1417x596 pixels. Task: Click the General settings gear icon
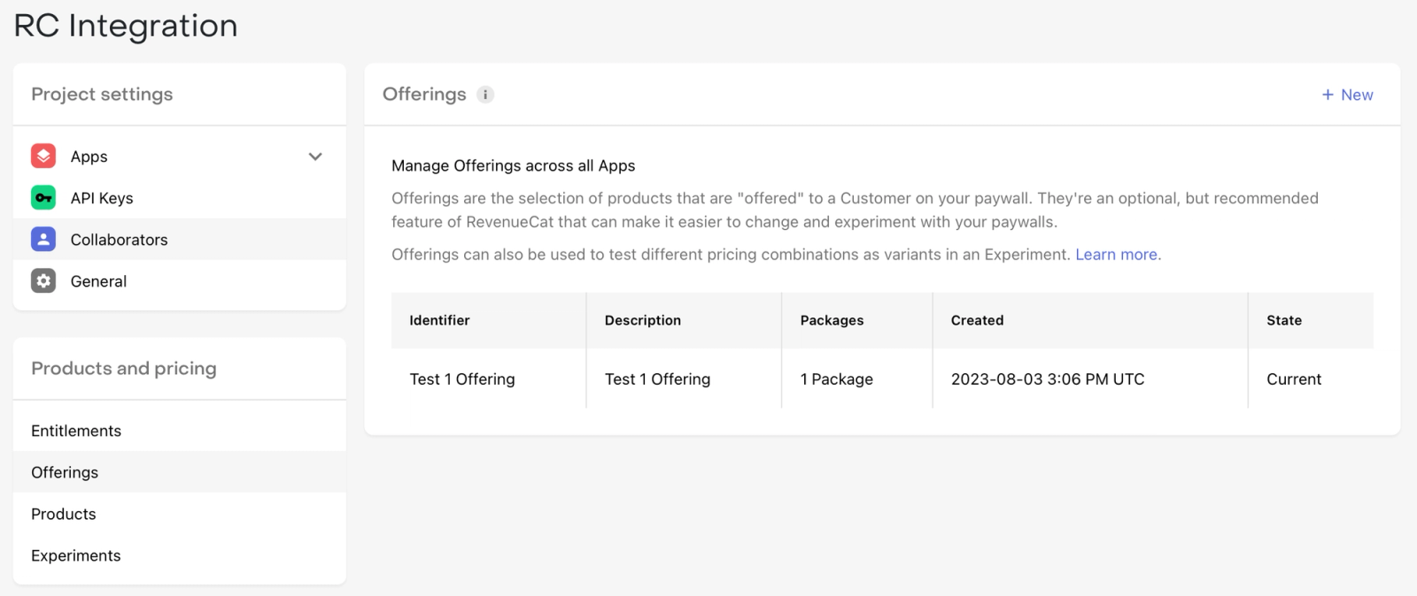click(x=43, y=280)
